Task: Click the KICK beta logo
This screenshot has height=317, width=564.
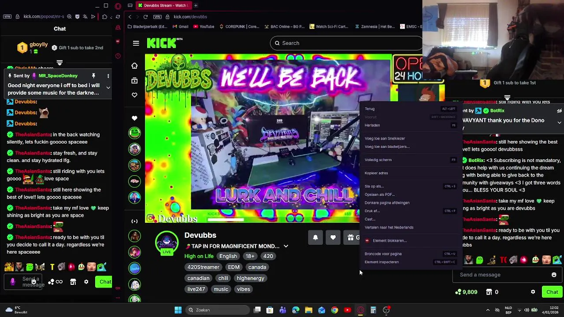Action: point(164,43)
